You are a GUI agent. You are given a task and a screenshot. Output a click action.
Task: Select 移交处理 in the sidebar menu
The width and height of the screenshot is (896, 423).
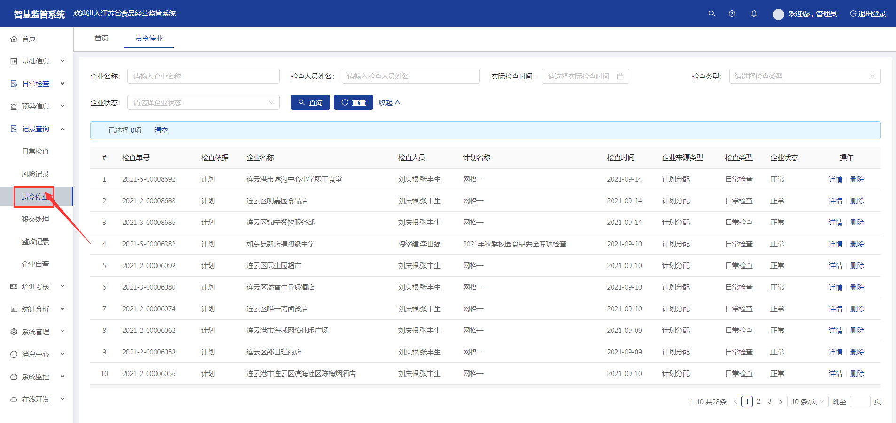pyautogui.click(x=35, y=219)
